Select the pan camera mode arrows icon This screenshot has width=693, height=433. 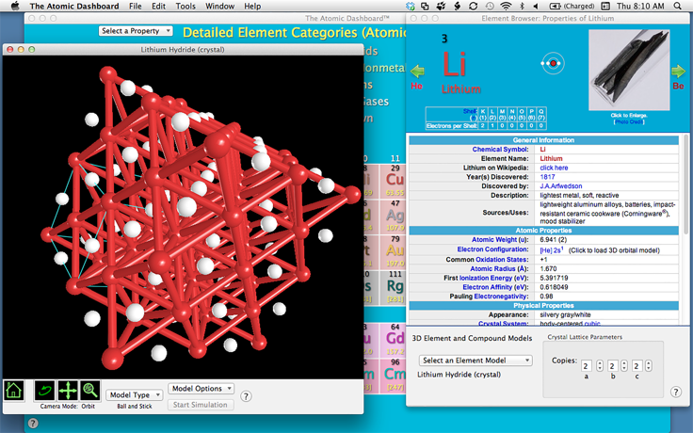click(x=67, y=391)
